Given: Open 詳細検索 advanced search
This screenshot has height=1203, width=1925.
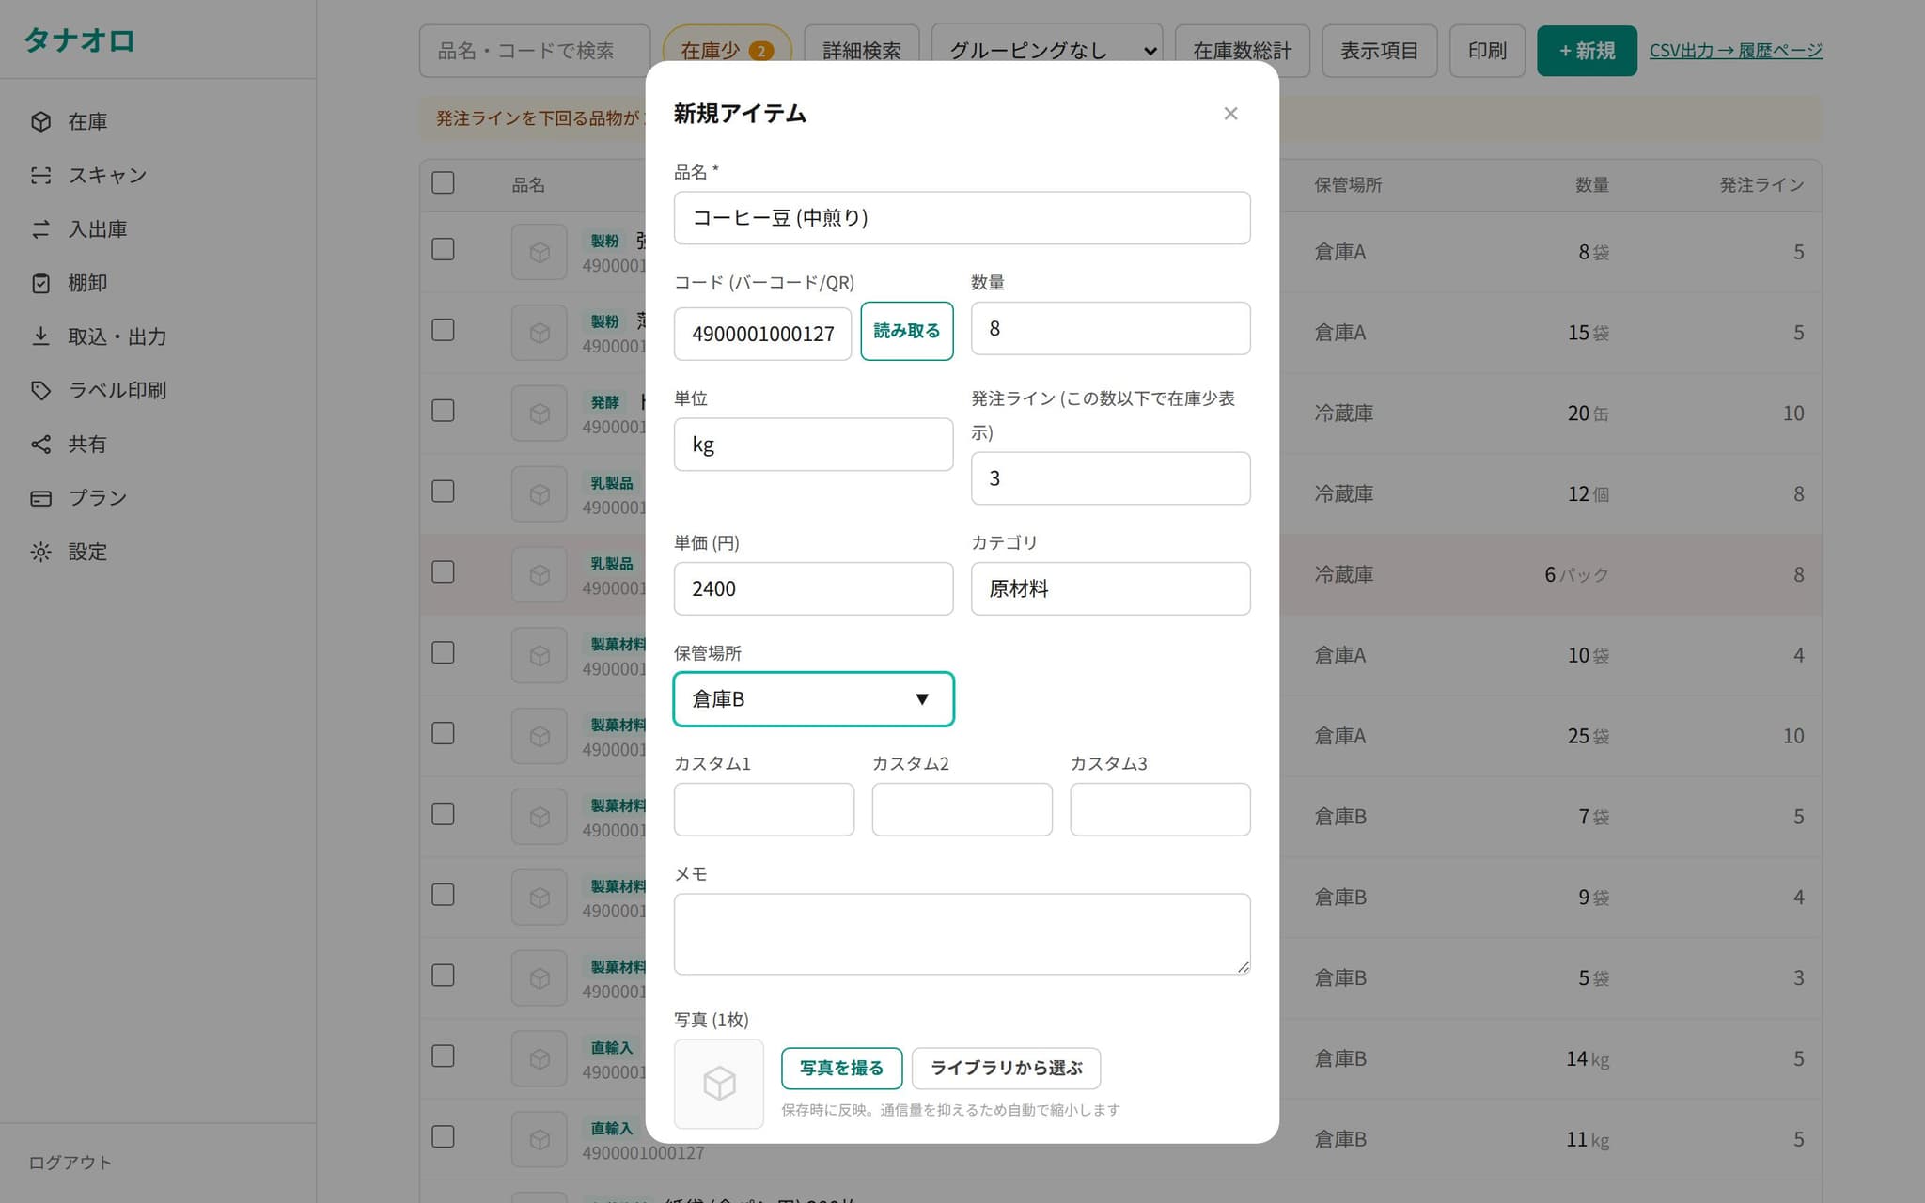Looking at the screenshot, I should pyautogui.click(x=862, y=51).
